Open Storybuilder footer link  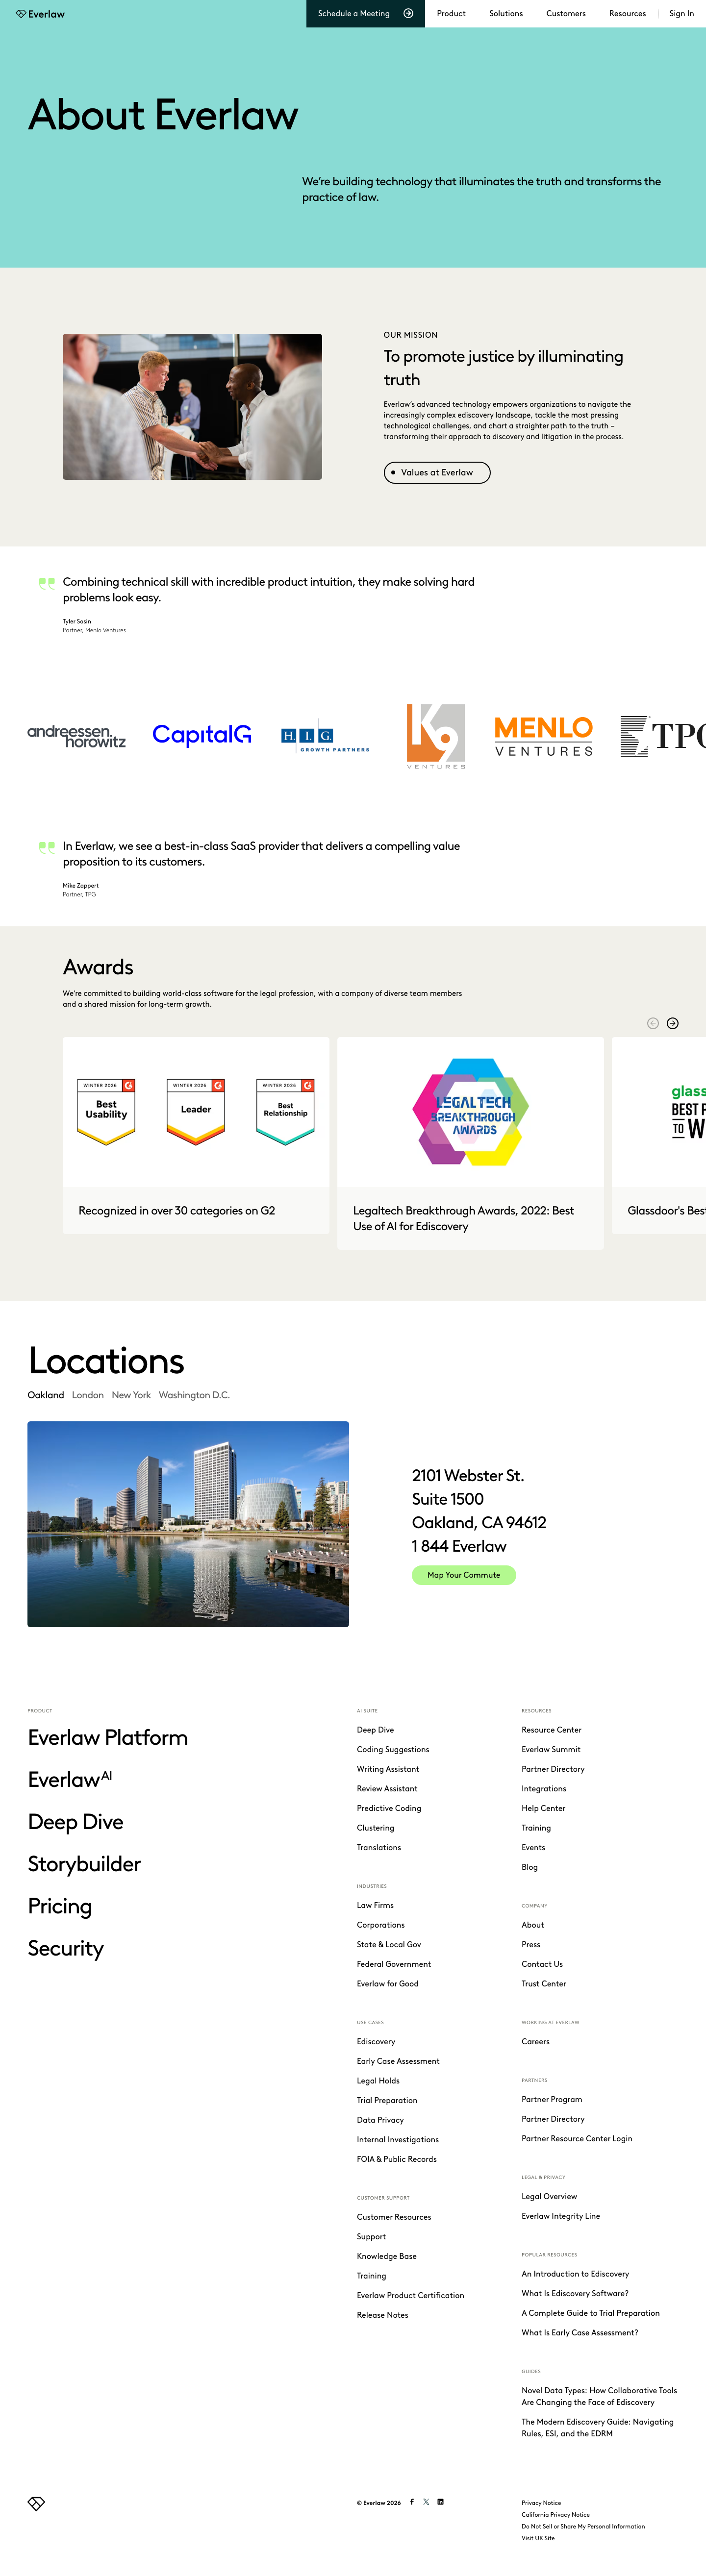click(85, 1864)
